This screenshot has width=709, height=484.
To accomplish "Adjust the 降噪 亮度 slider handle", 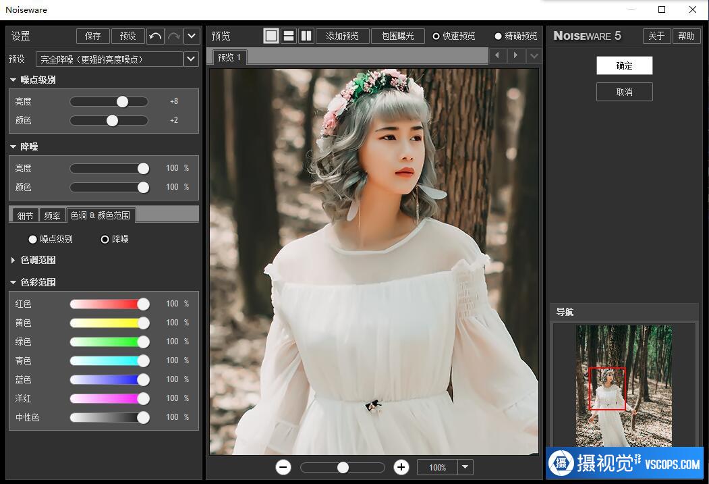I will (x=143, y=168).
